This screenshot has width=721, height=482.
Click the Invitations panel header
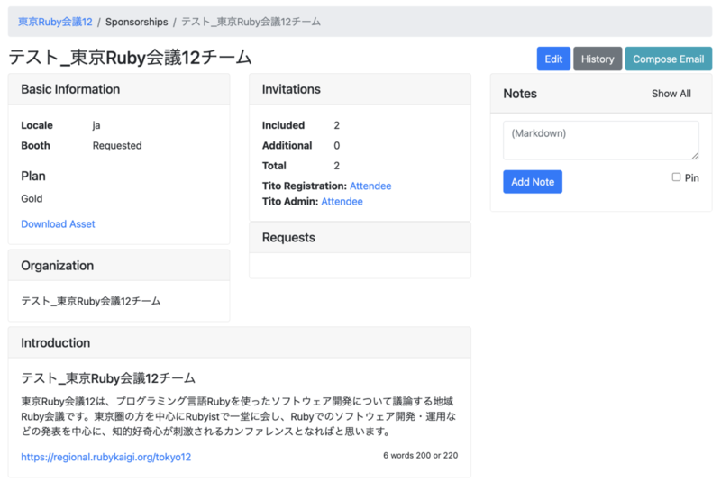tap(360, 89)
